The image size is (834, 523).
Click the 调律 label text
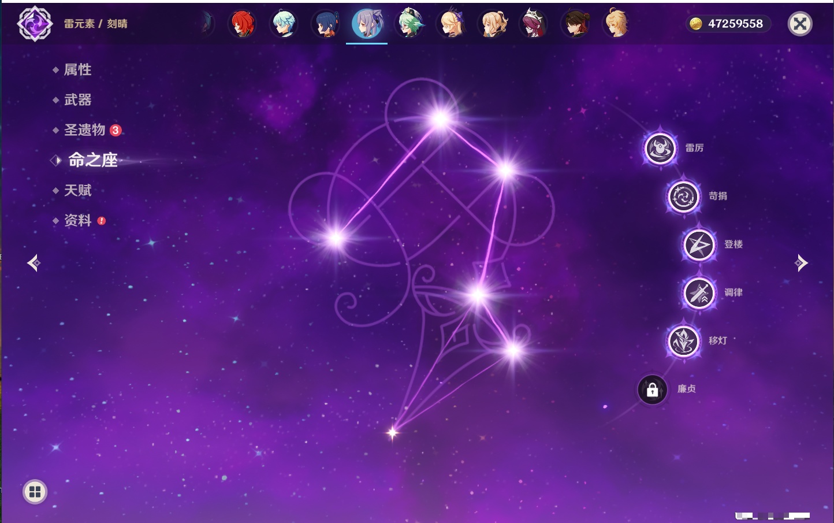click(734, 292)
